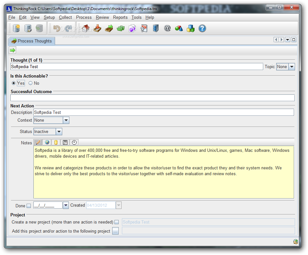Image resolution: width=308 pixels, height=255 pixels.
Task: Click inside the yellow Notes text area
Action: click(164, 172)
